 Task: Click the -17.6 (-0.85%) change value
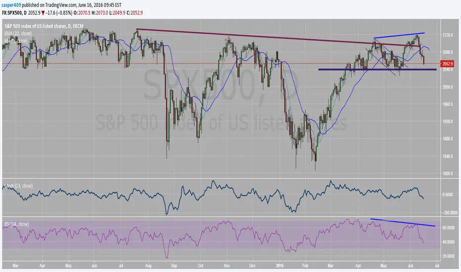59,13
